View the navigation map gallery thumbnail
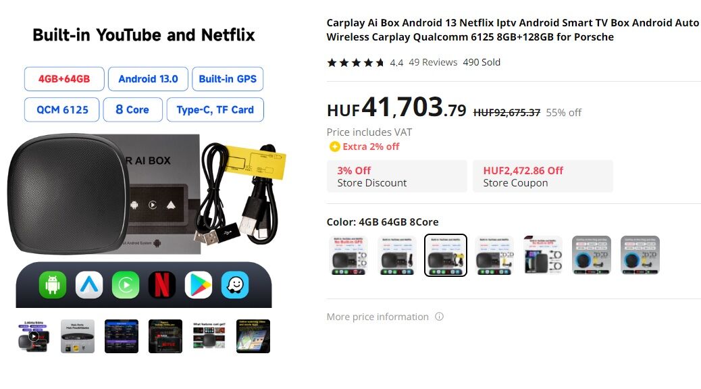 click(x=253, y=336)
